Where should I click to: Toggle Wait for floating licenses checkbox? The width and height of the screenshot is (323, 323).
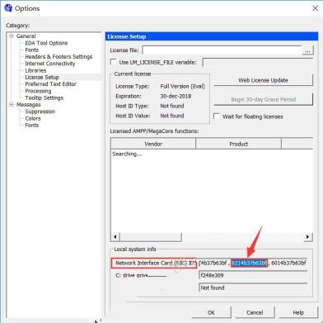point(217,116)
